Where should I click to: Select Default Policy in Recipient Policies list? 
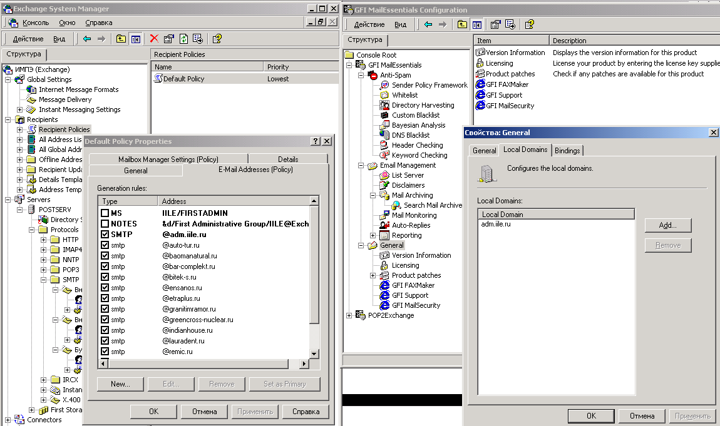(x=183, y=79)
